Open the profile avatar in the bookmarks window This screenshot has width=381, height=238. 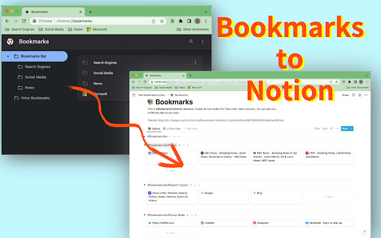click(x=197, y=21)
